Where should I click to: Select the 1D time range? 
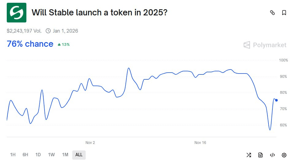coord(38,155)
